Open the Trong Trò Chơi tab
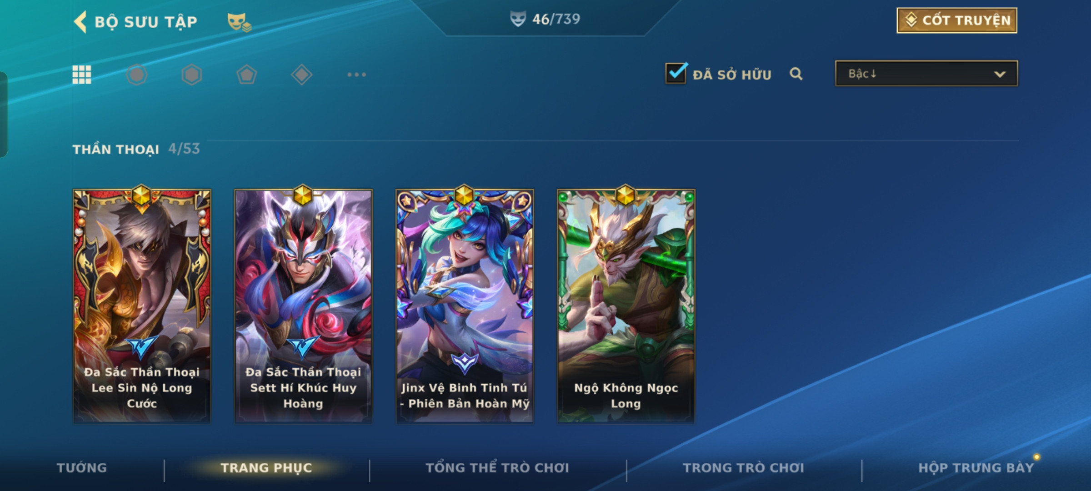Image resolution: width=1091 pixels, height=491 pixels. [744, 468]
